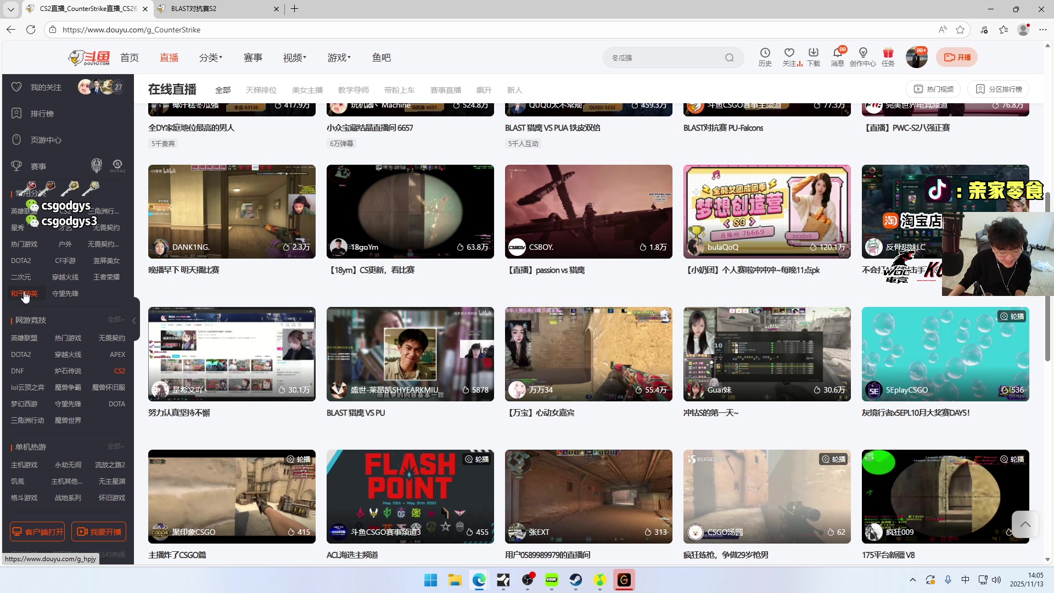Open 消息 notifications bell icon
This screenshot has height=593, width=1054.
pyautogui.click(x=837, y=53)
